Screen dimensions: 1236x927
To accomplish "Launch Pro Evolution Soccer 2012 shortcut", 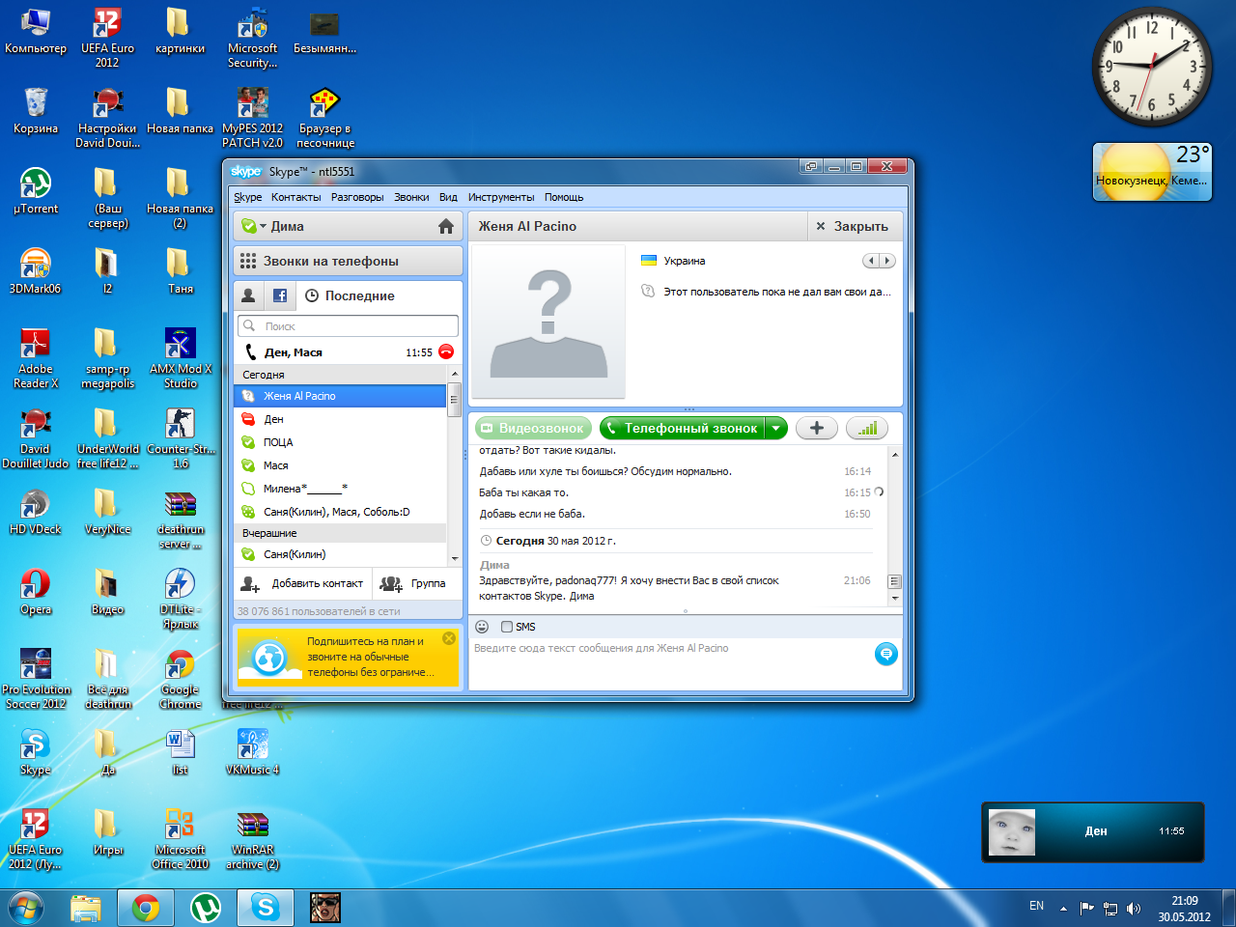I will [x=36, y=679].
